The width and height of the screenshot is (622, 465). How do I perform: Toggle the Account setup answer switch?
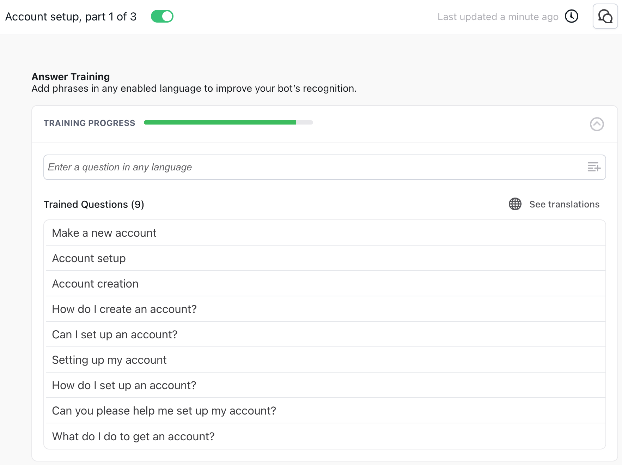pyautogui.click(x=162, y=16)
